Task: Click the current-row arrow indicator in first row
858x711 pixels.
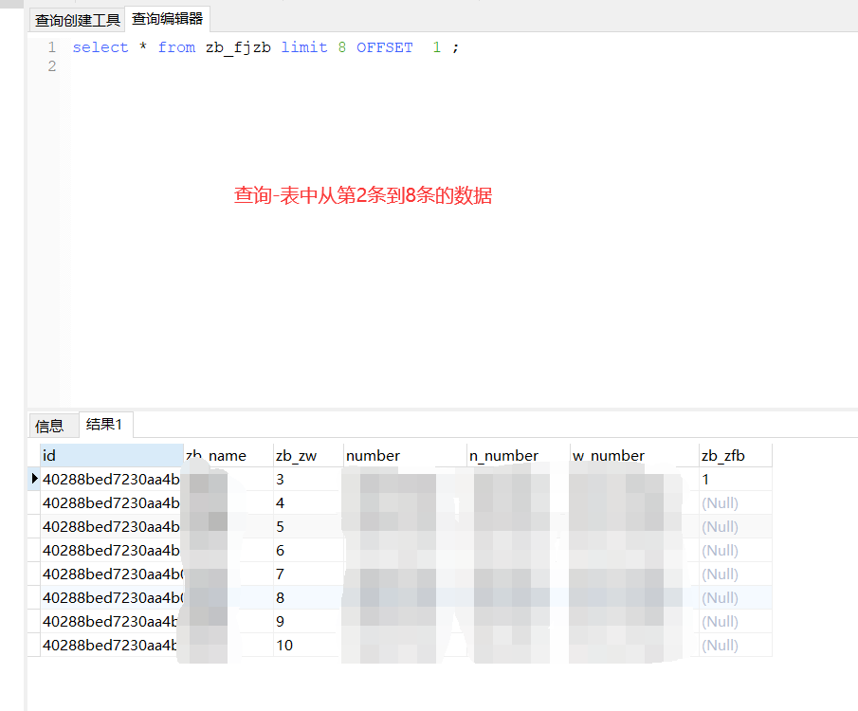Action: click(34, 479)
